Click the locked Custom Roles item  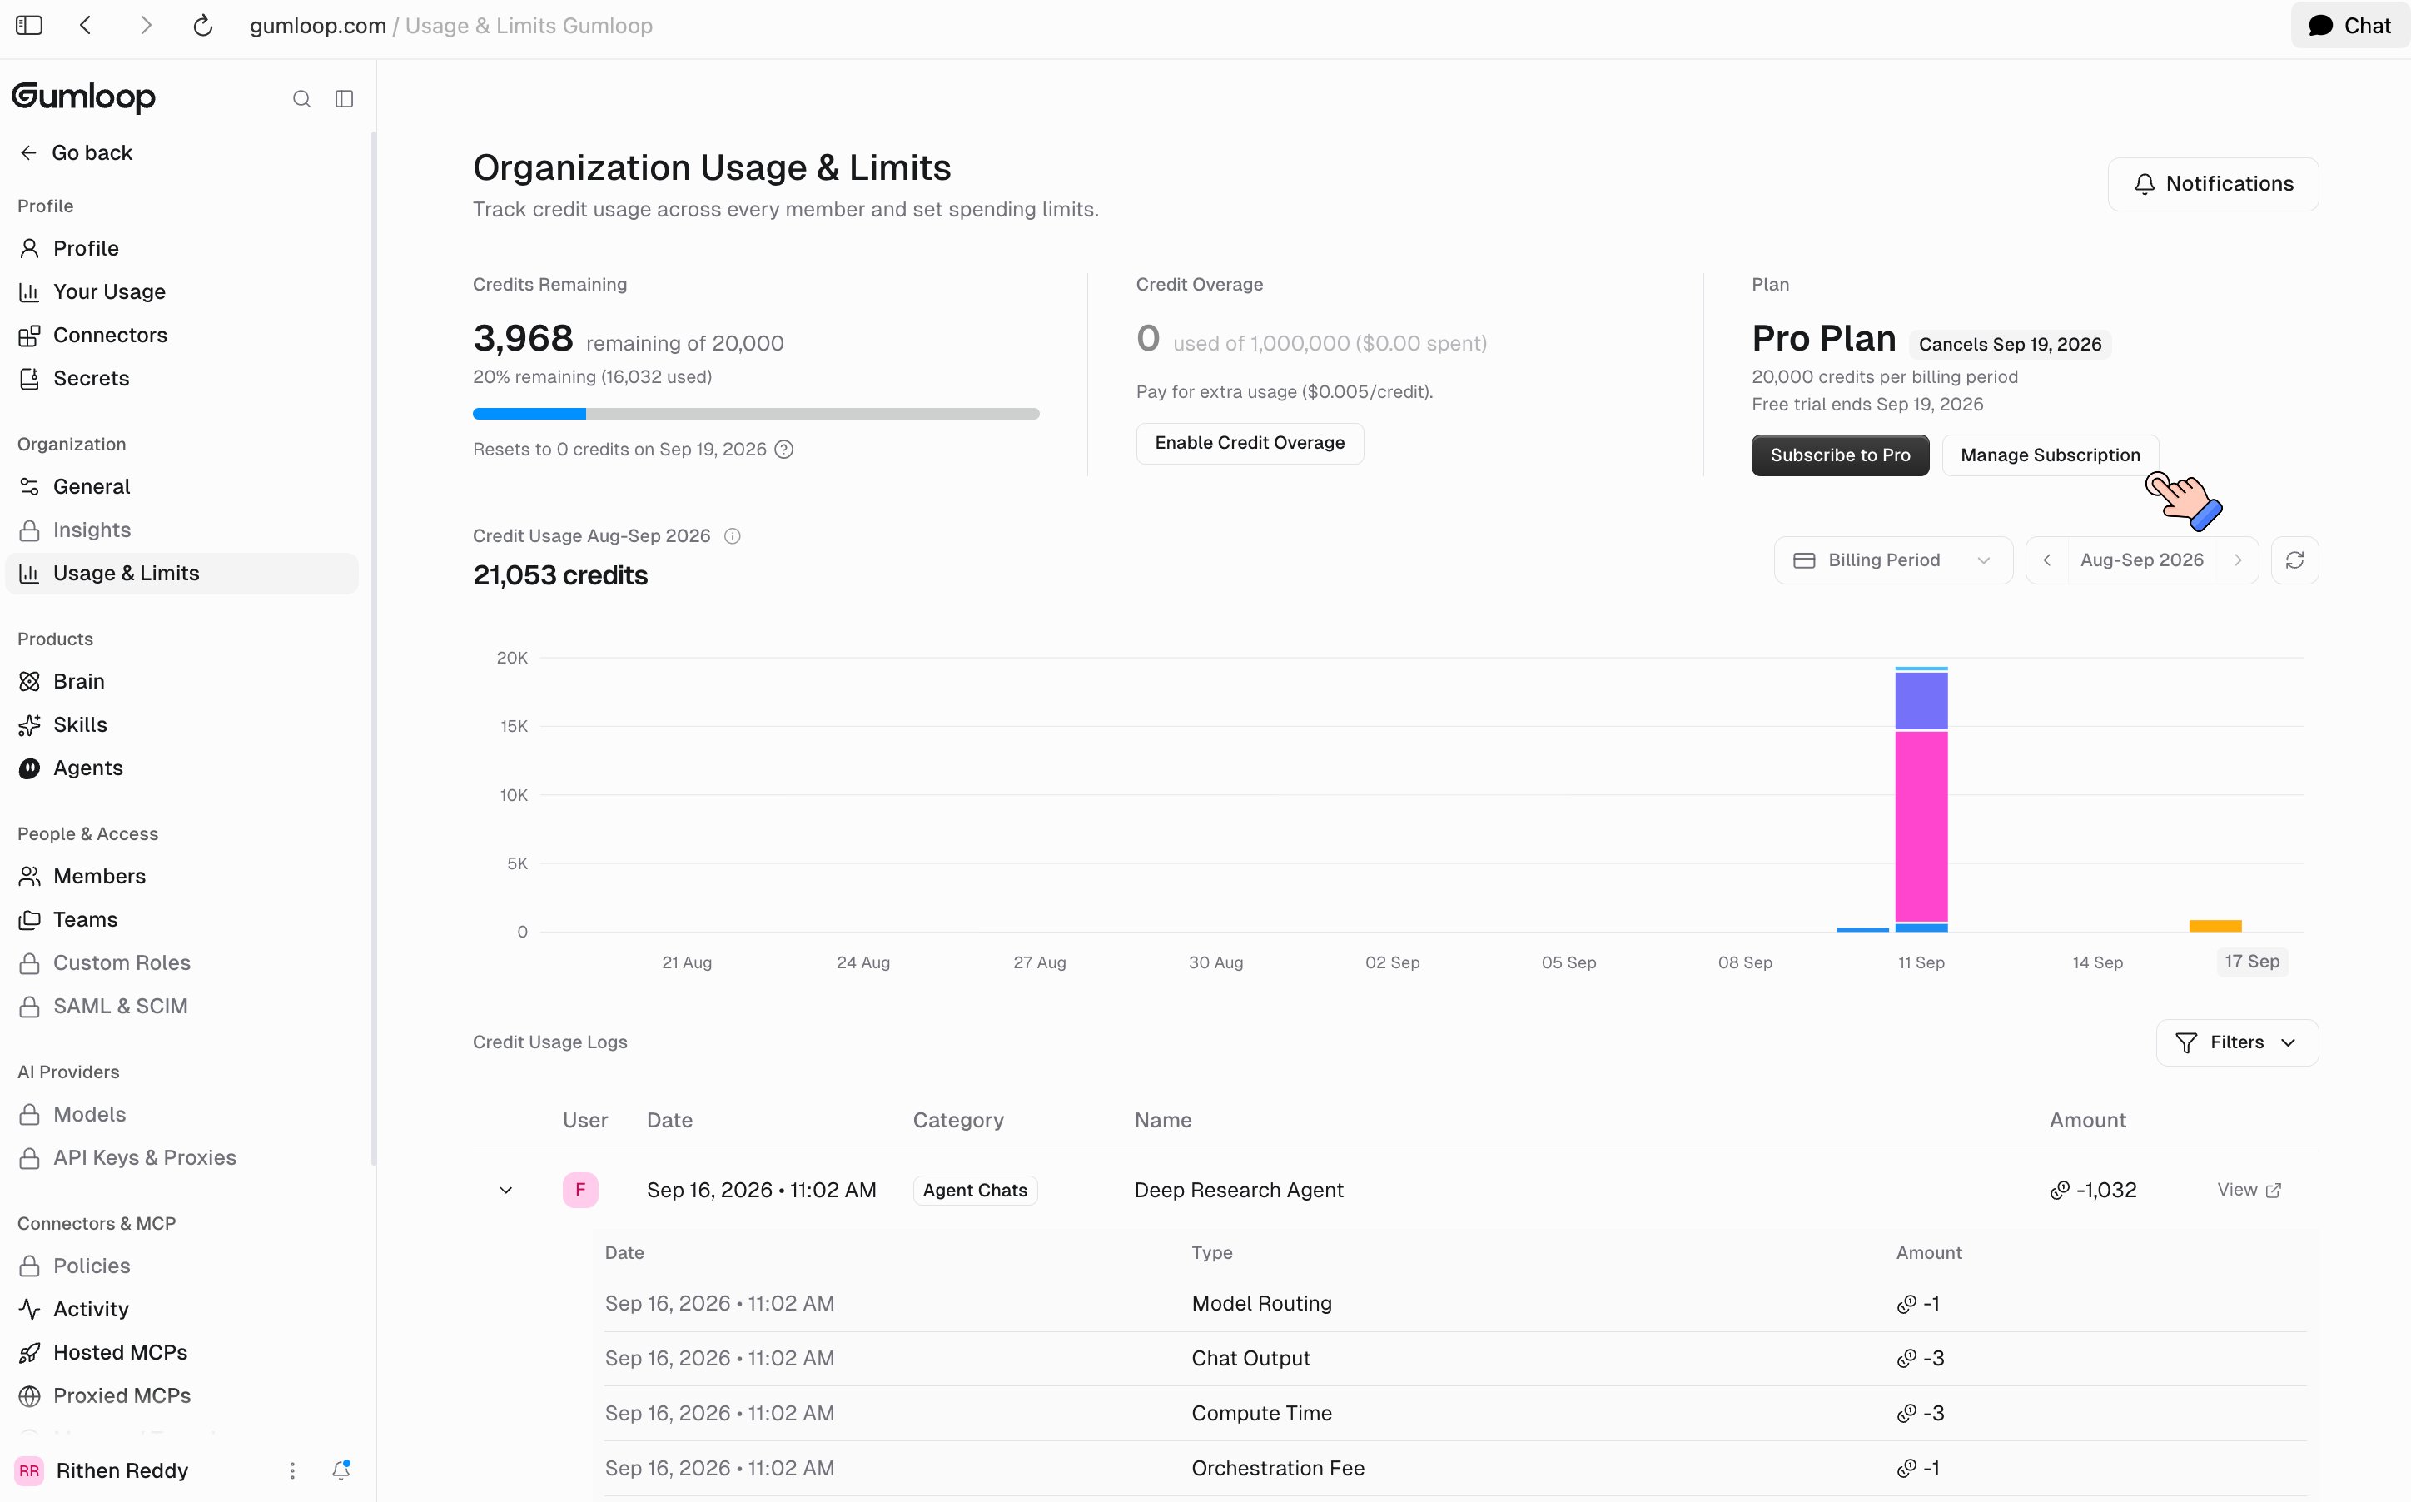(181, 962)
